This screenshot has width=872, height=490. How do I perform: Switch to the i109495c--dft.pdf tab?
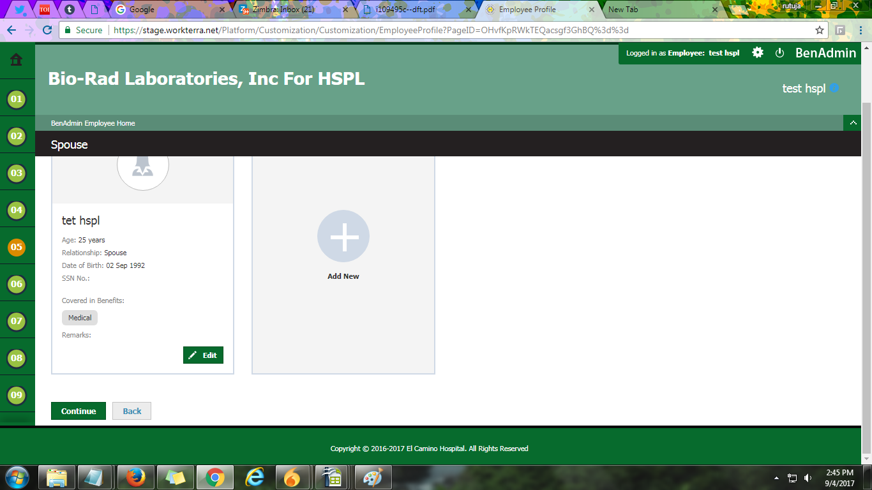[x=414, y=10]
